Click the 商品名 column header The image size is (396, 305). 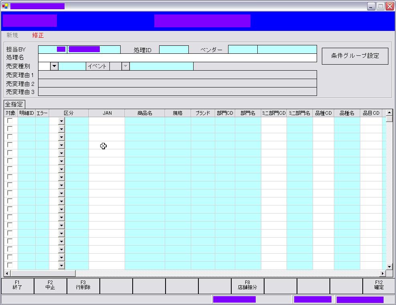(145, 113)
